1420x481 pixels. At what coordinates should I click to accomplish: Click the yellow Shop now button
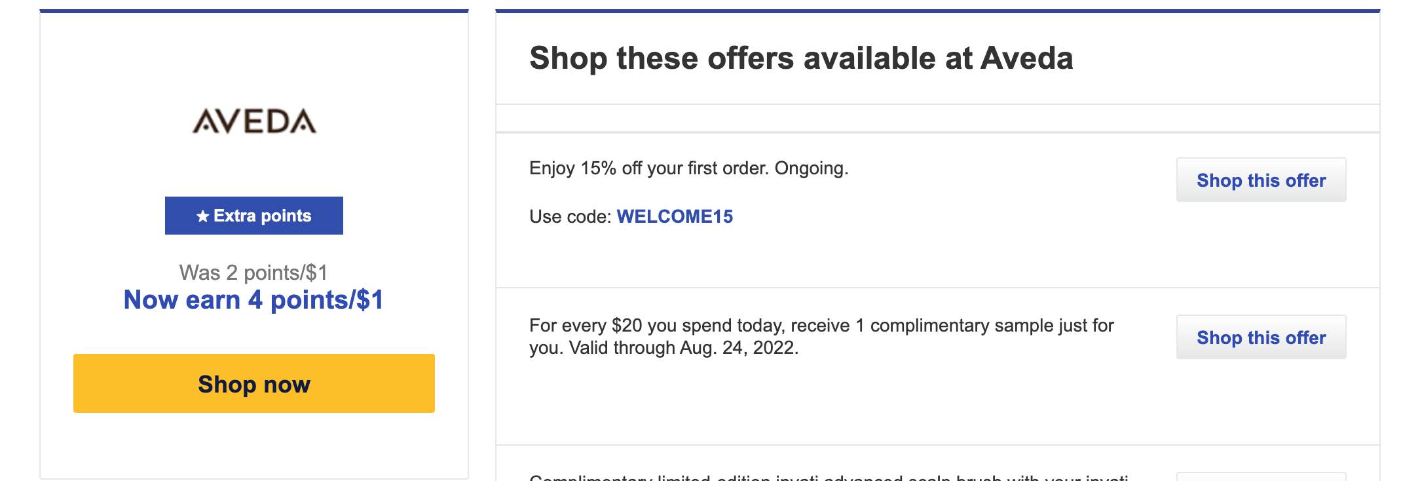[x=254, y=383]
